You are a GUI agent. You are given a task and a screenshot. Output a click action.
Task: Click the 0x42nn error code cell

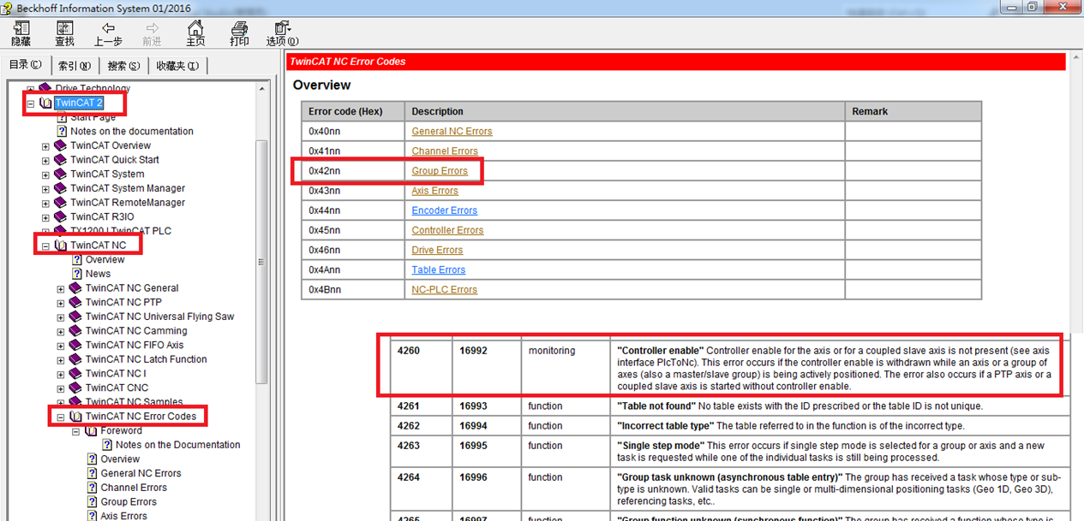353,171
